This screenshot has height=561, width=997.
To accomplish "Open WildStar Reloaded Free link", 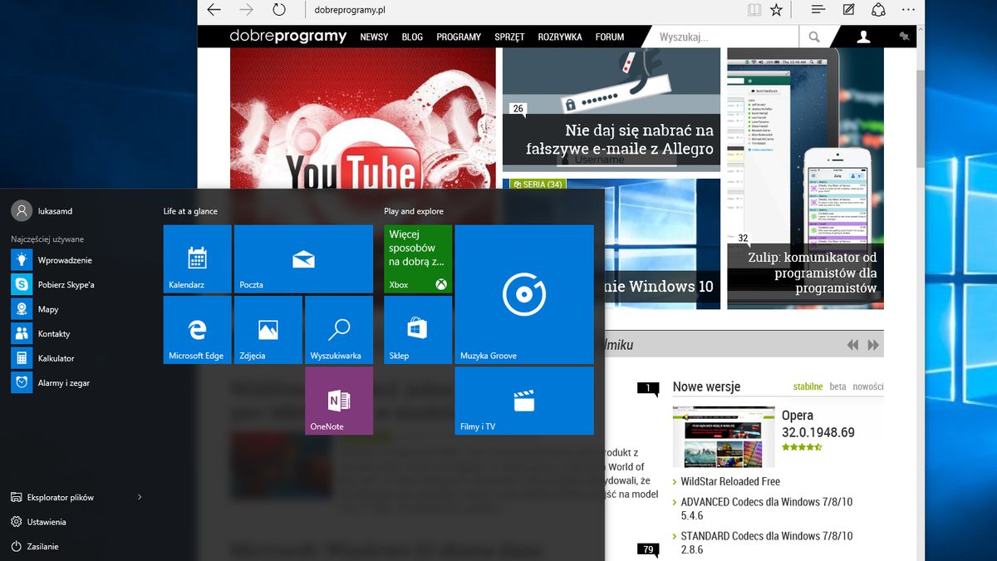I will click(730, 481).
